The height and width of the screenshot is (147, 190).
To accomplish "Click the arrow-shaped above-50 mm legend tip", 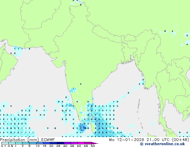I will (x=95, y=143).
